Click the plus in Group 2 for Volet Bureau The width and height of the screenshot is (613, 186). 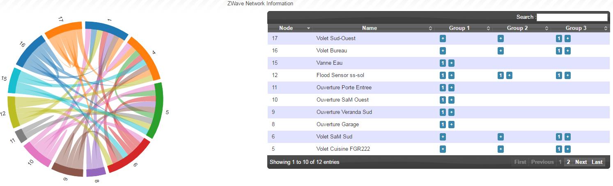pos(501,51)
